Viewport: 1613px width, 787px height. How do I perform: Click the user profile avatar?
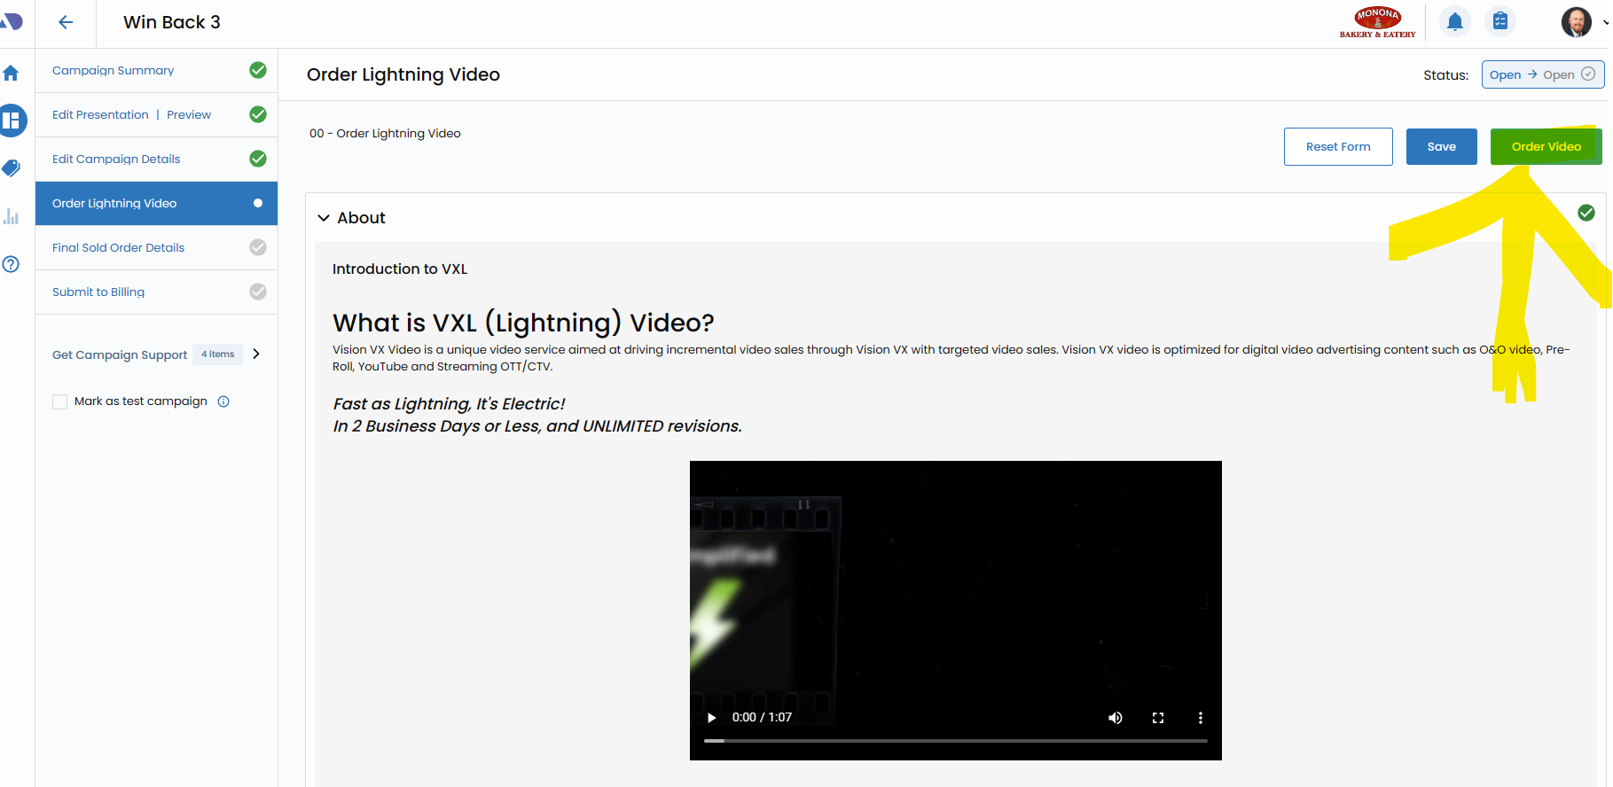(1576, 22)
